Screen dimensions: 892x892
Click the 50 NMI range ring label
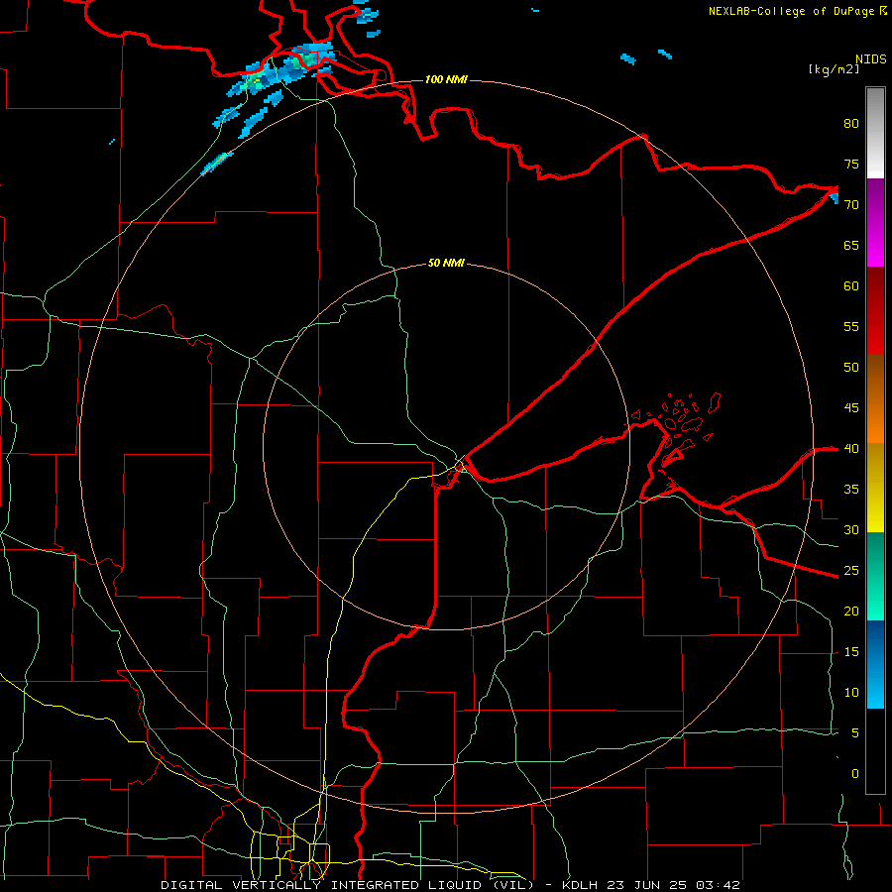(445, 263)
